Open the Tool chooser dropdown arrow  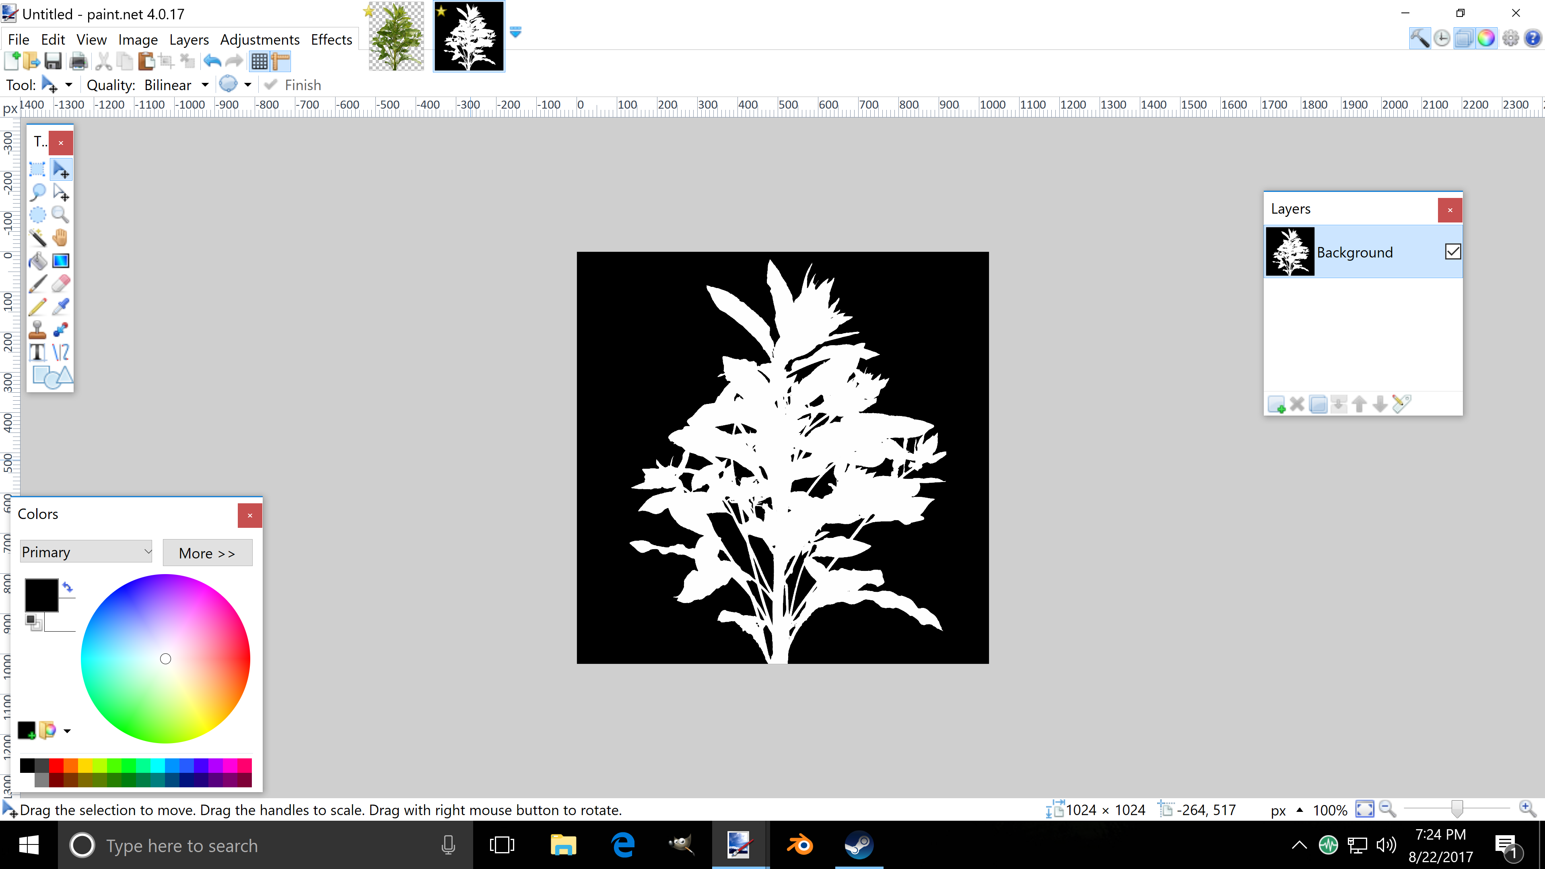pos(68,85)
